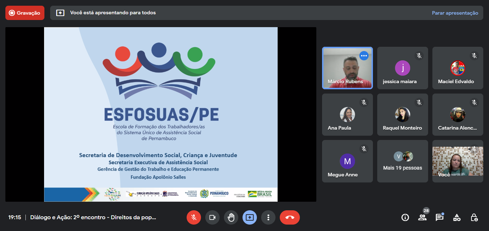Click the red Gravação recording button
This screenshot has width=489, height=231.
25,13
